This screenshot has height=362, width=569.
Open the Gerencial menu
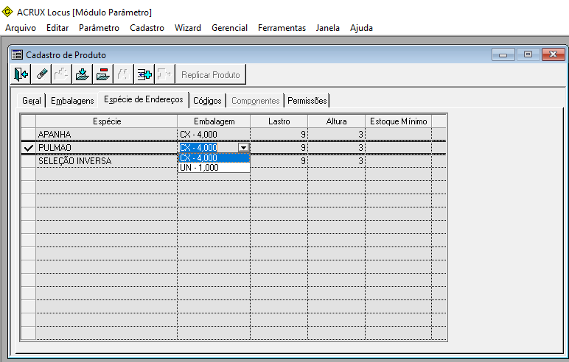pos(229,28)
